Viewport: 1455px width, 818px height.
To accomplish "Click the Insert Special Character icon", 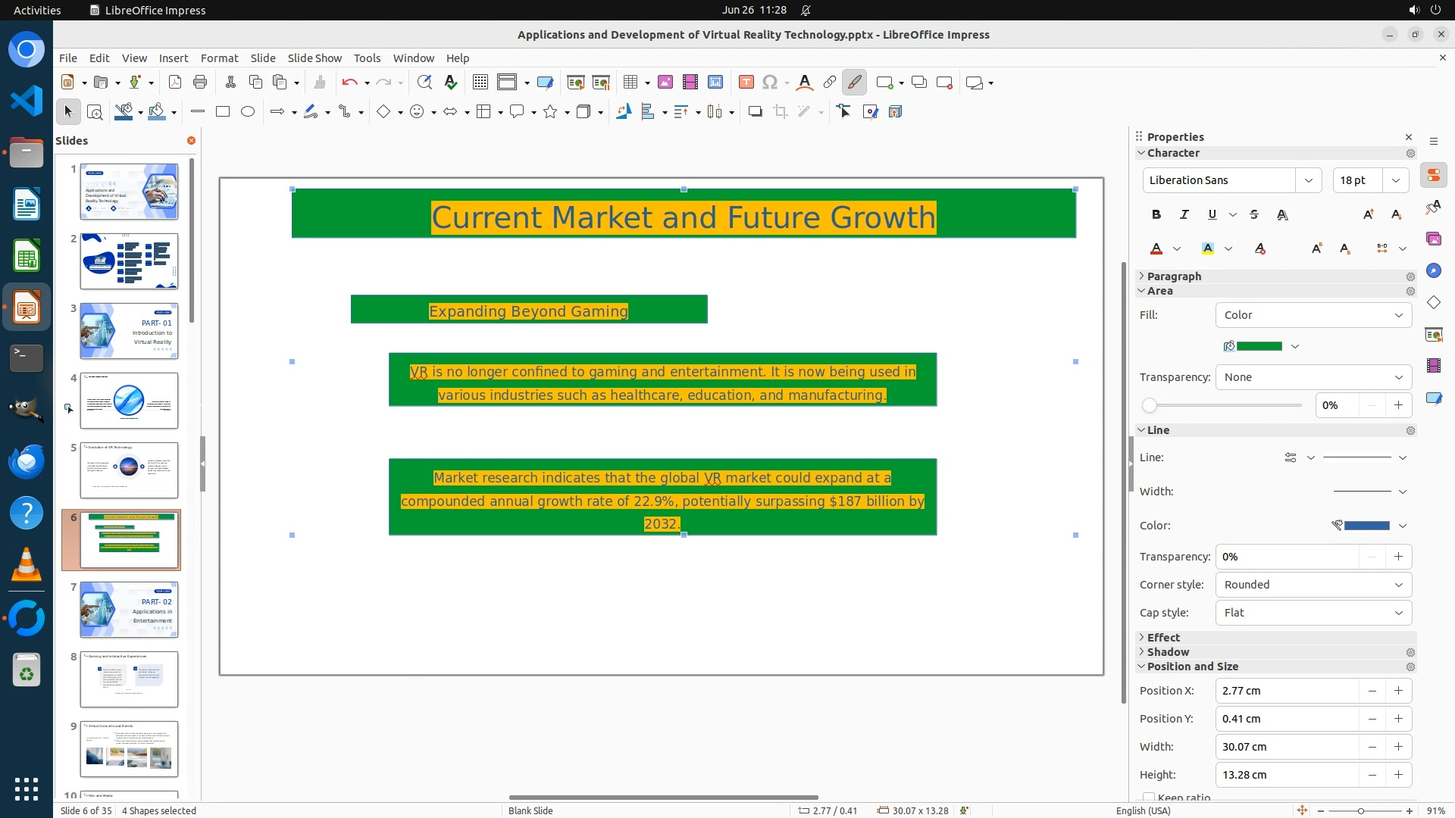I will click(x=770, y=83).
